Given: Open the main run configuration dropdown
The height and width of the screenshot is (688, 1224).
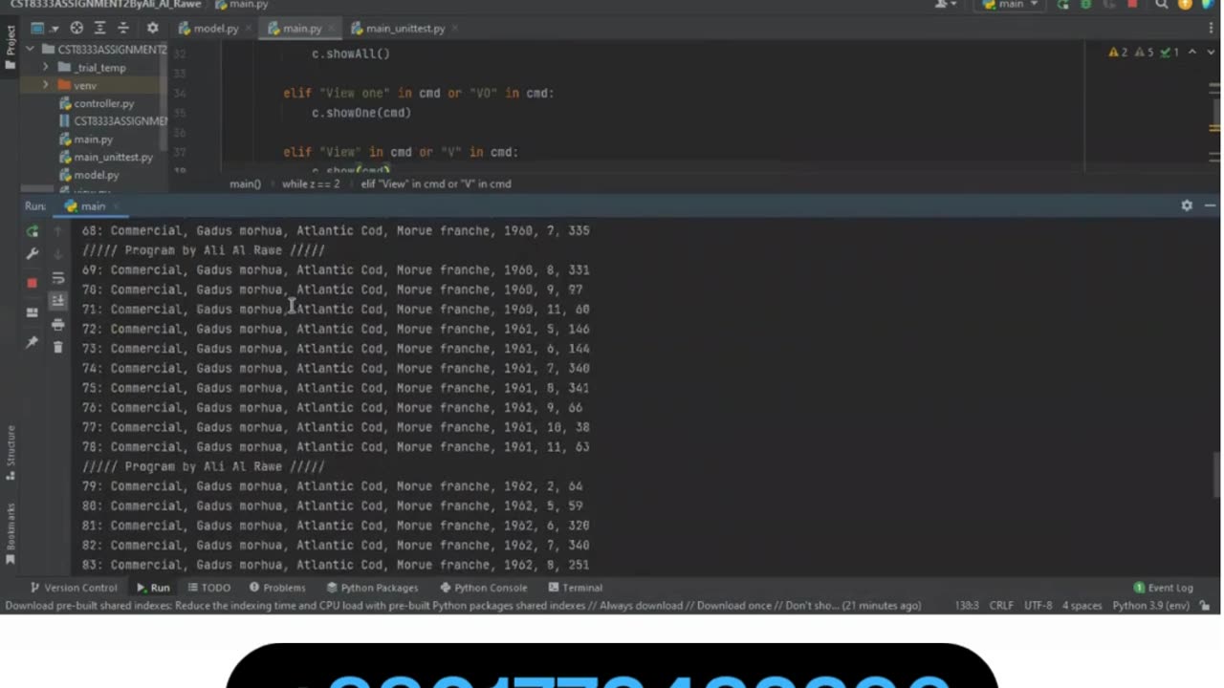Looking at the screenshot, I should click(1012, 5).
